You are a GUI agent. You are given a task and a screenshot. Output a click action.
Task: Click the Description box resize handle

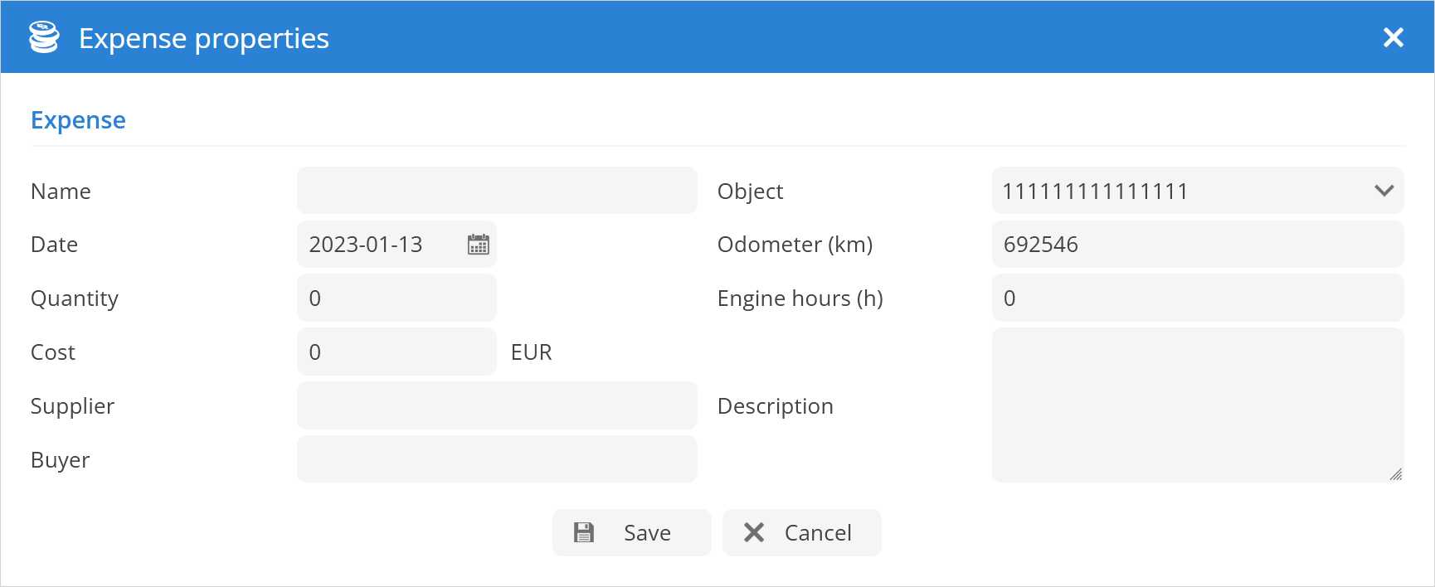click(1396, 474)
